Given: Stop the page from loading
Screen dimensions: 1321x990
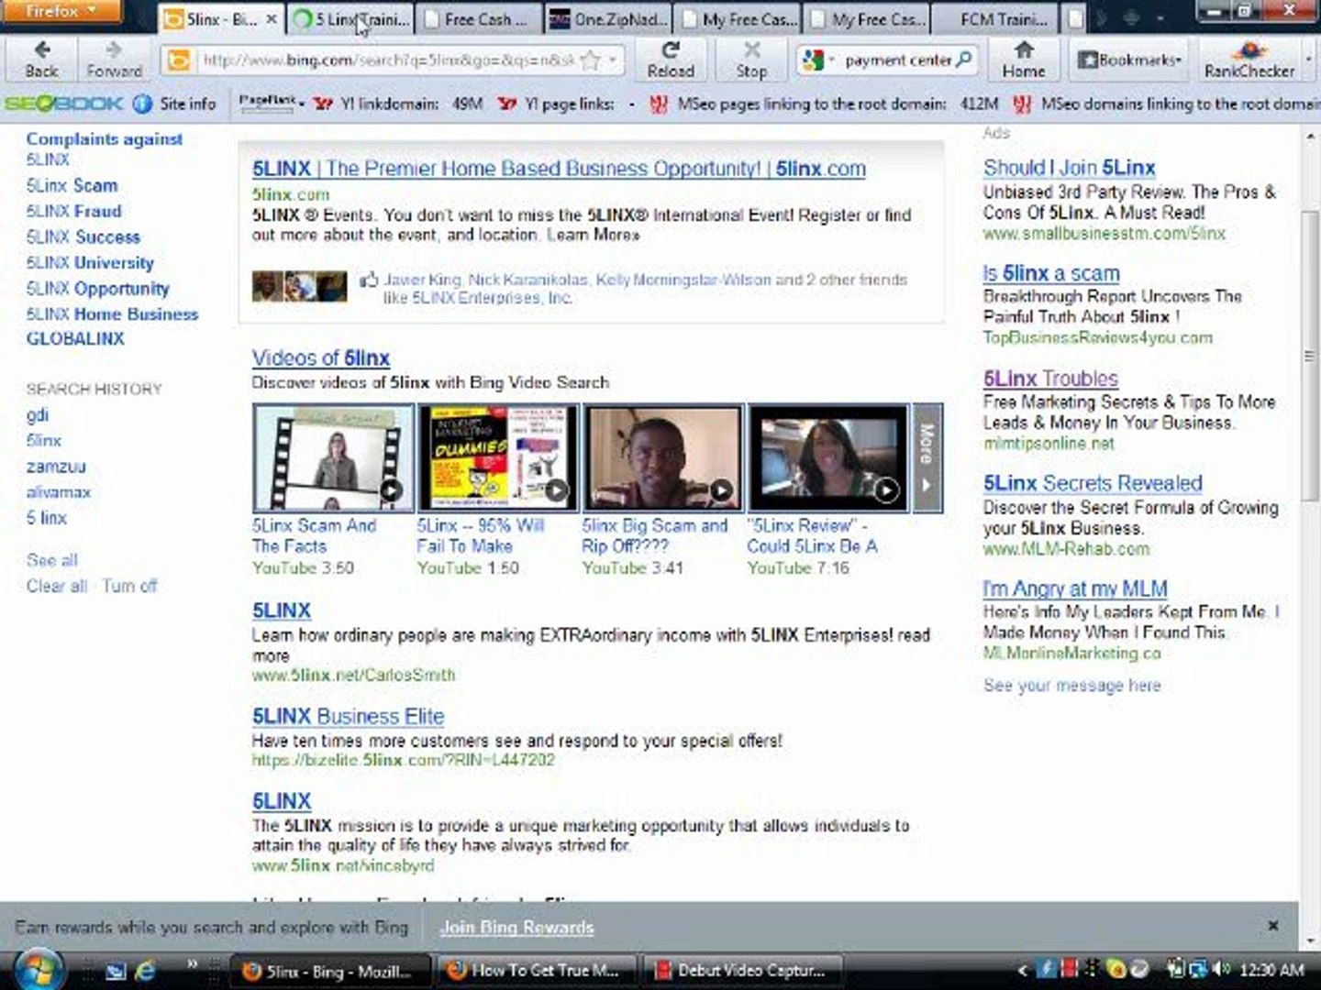Looking at the screenshot, I should 751,60.
